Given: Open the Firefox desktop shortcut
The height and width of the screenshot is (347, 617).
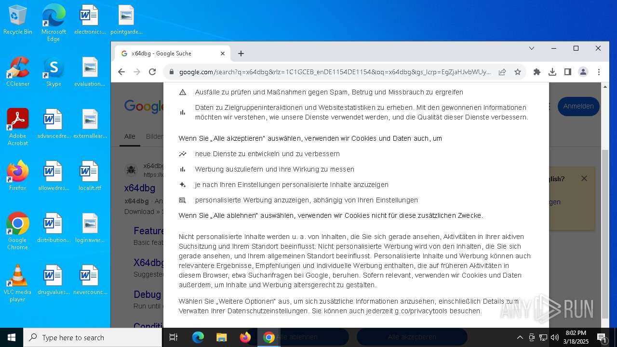Looking at the screenshot, I should (18, 176).
